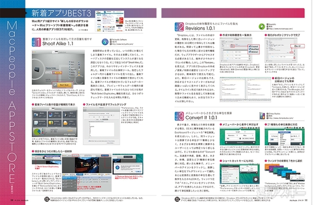Click the ショートカットキーにも対応 subheading
The image size is (313, 205).
238,161
